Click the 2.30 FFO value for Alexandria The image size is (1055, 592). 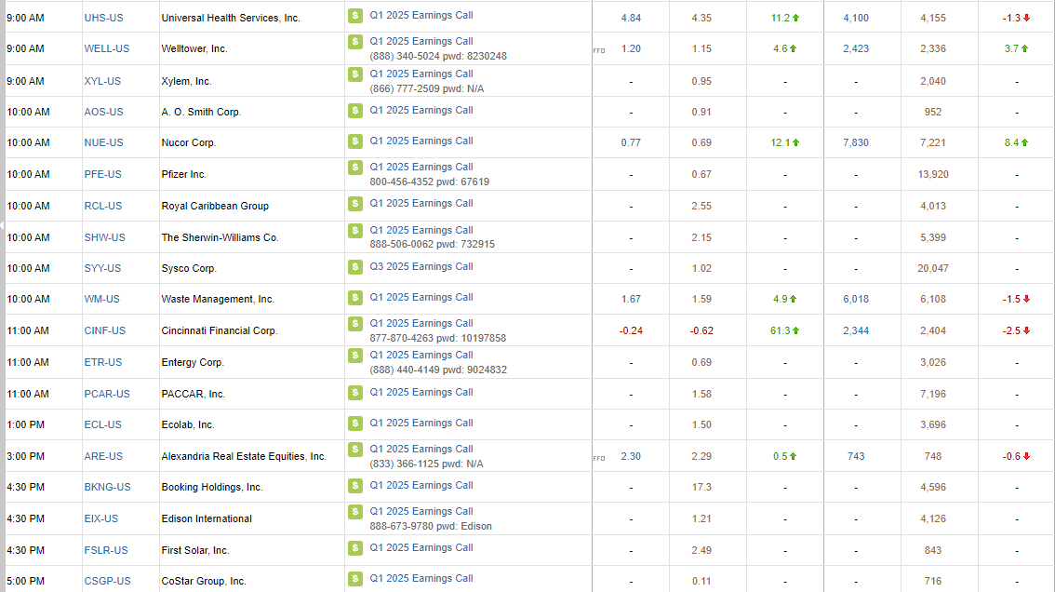(631, 457)
